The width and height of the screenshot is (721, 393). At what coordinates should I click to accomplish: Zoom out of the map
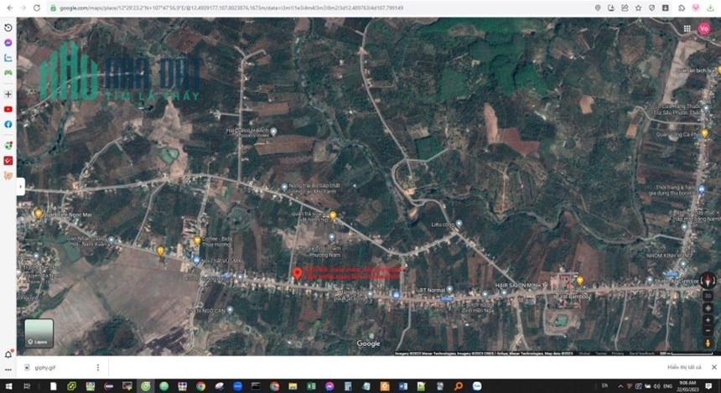[708, 330]
